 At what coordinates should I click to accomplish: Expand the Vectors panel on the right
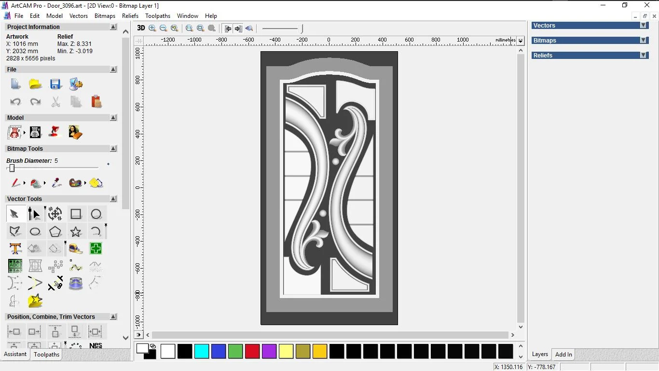tap(644, 25)
